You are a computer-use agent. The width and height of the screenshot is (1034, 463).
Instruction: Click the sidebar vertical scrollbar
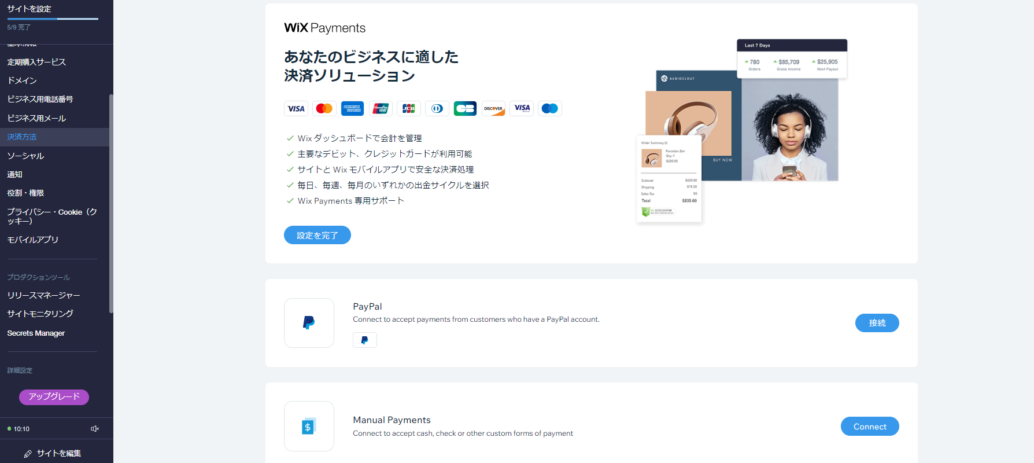pos(111,203)
